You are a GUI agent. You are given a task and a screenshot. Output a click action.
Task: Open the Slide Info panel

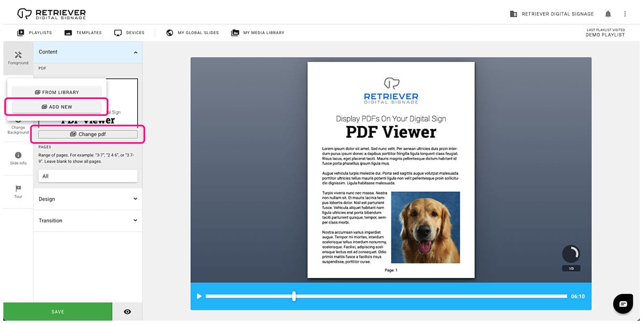(18, 158)
